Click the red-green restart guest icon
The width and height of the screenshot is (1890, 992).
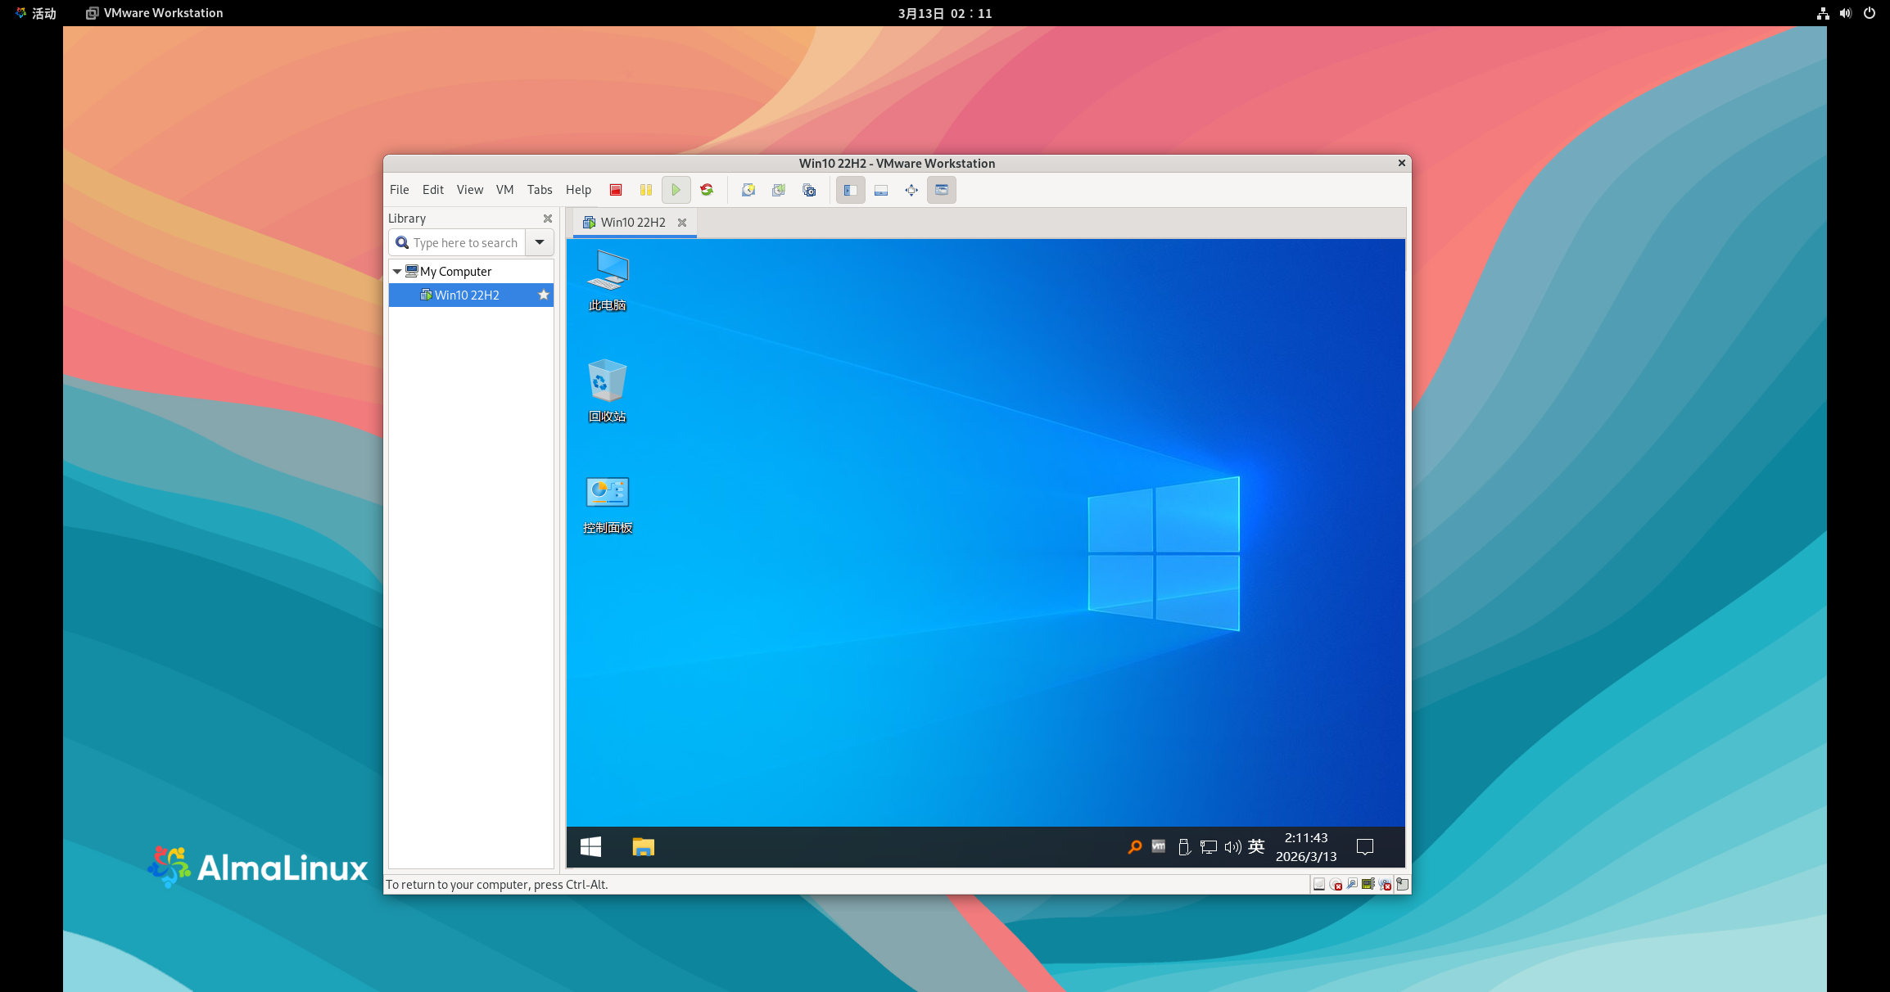click(x=707, y=190)
